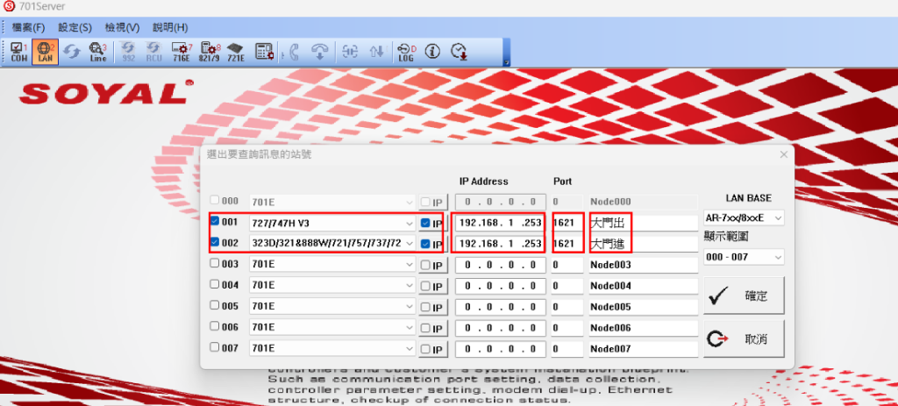
Task: Open the LAN BASE AR-7xx/8xxE dropdown
Action: pyautogui.click(x=744, y=218)
